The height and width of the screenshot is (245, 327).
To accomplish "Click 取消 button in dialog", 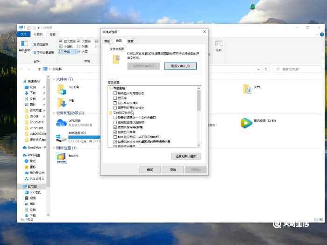I will tap(173, 169).
